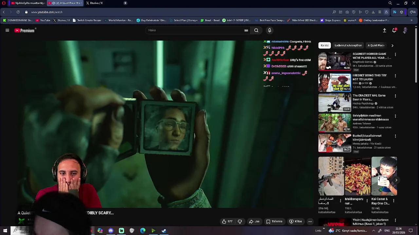The width and height of the screenshot is (419, 235).
Task: Click nickiP91 username in chat overlay
Action: pyautogui.click(x=278, y=48)
